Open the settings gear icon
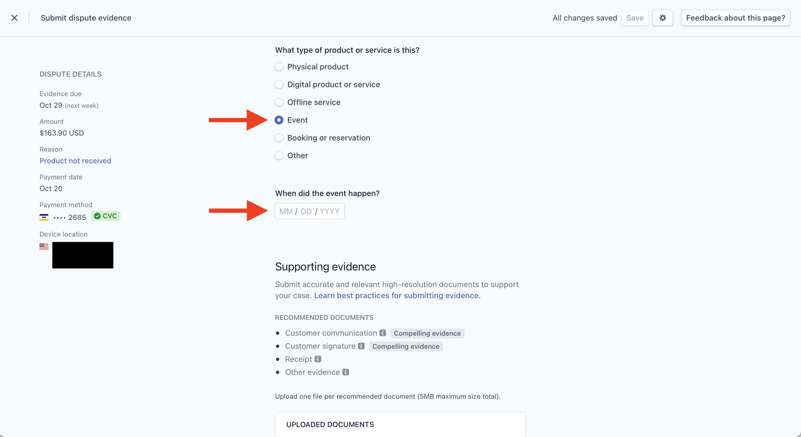801x437 pixels. coord(662,18)
